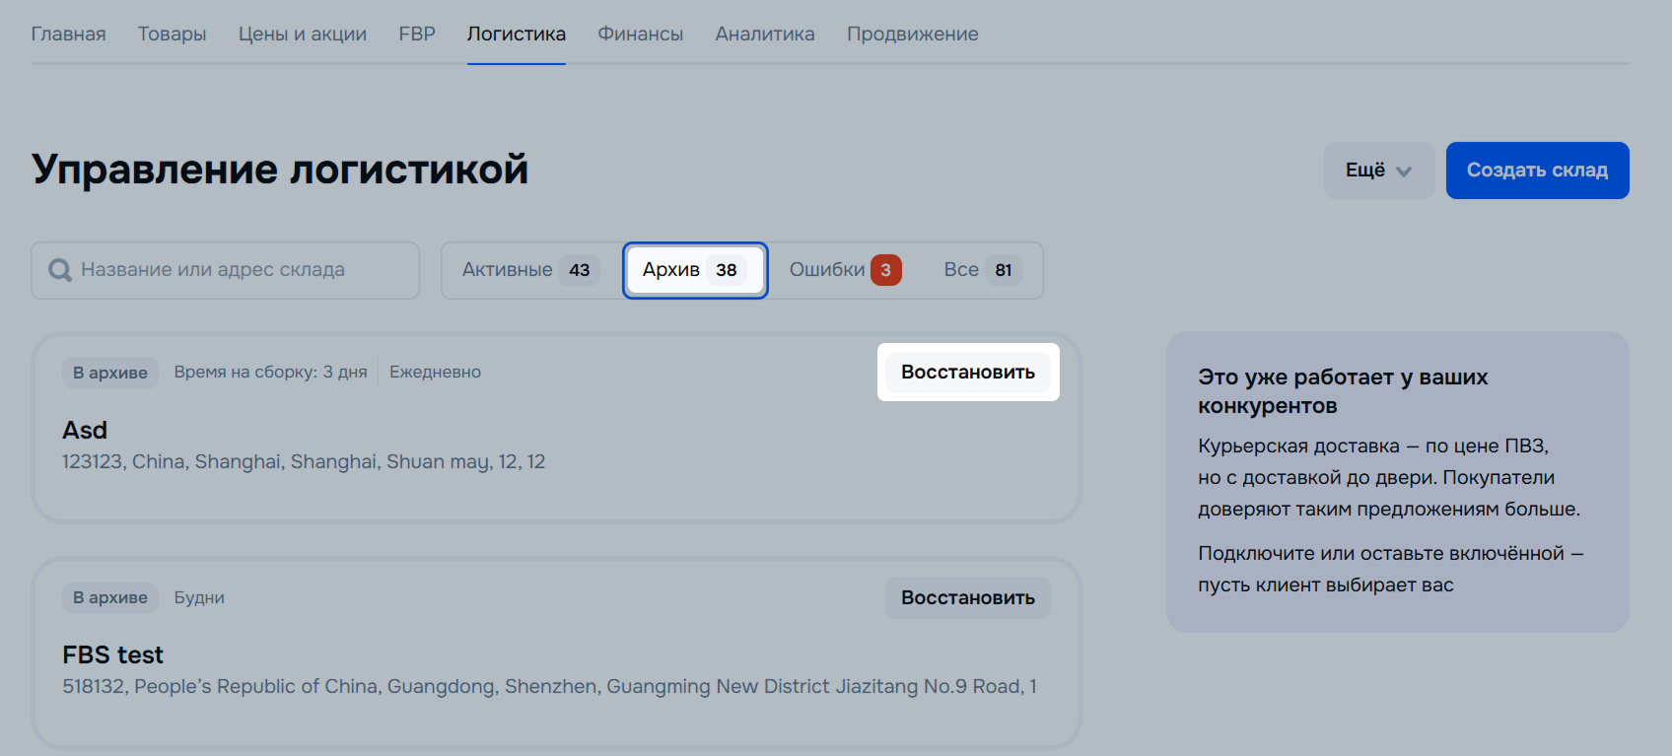Focus the warehouse name or address search field
The width and height of the screenshot is (1672, 756).
237,270
